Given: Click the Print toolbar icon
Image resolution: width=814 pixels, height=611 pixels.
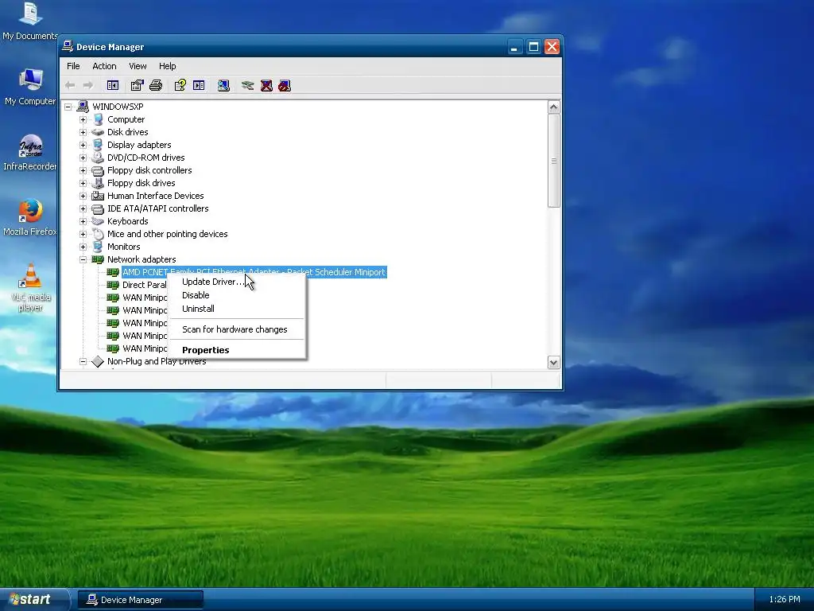Looking at the screenshot, I should (x=156, y=85).
